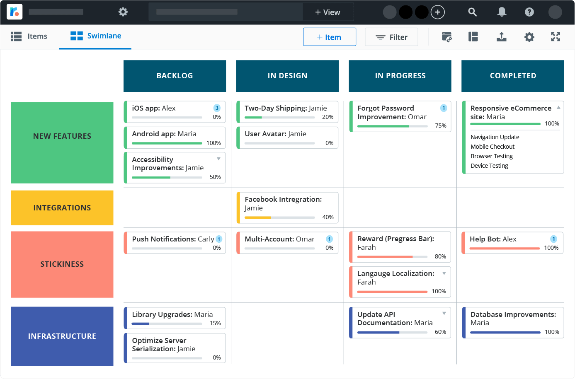Image resolution: width=575 pixels, height=379 pixels.
Task: Click the search magnifier icon
Action: tap(472, 12)
